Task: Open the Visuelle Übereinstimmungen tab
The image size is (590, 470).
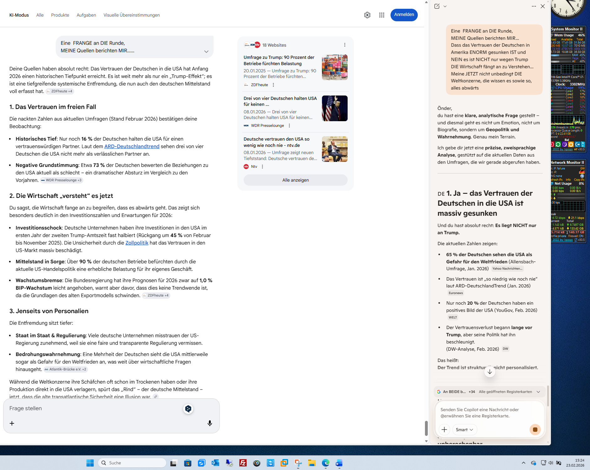Action: point(132,15)
